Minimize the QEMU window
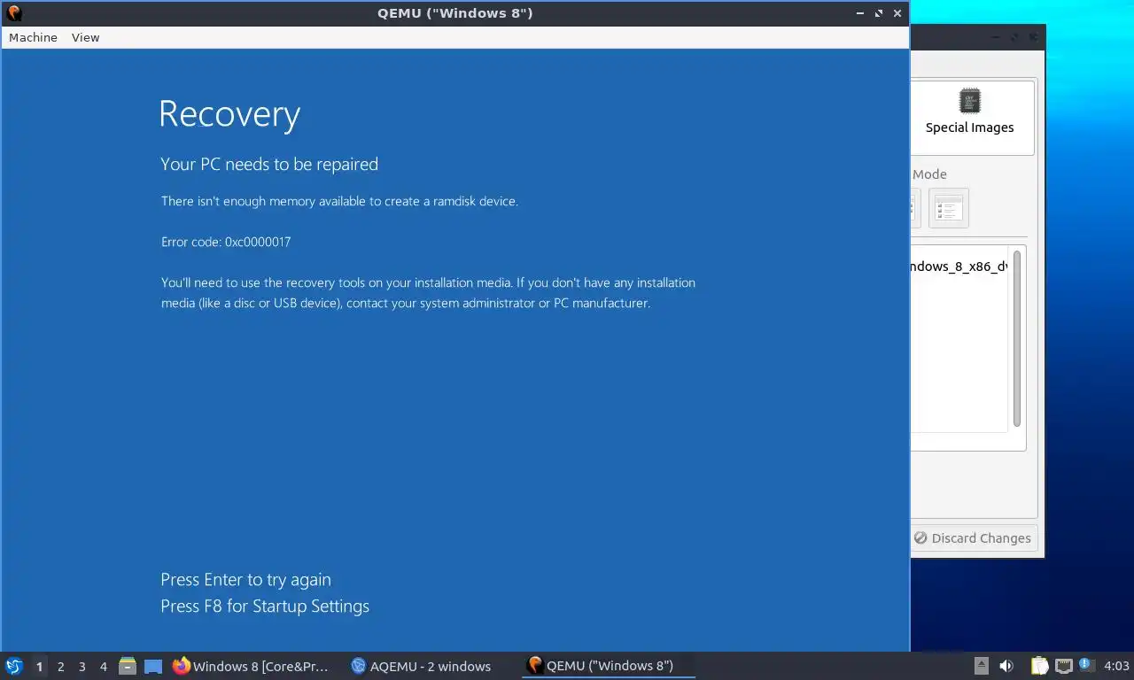The image size is (1134, 680). pyautogui.click(x=860, y=13)
